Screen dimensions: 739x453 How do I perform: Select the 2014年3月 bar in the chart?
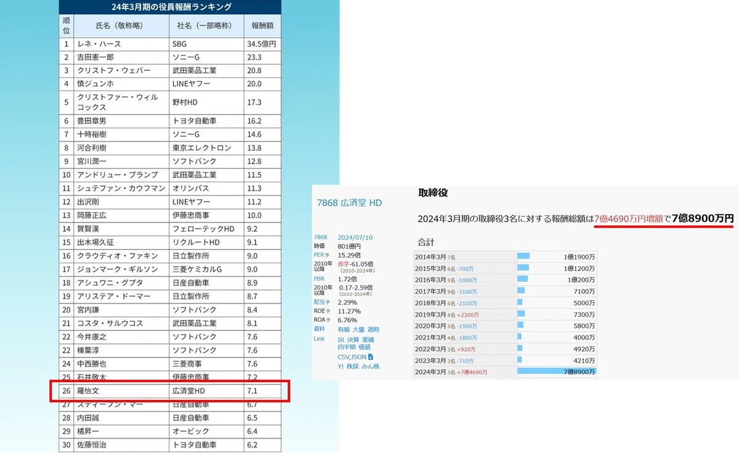523,256
